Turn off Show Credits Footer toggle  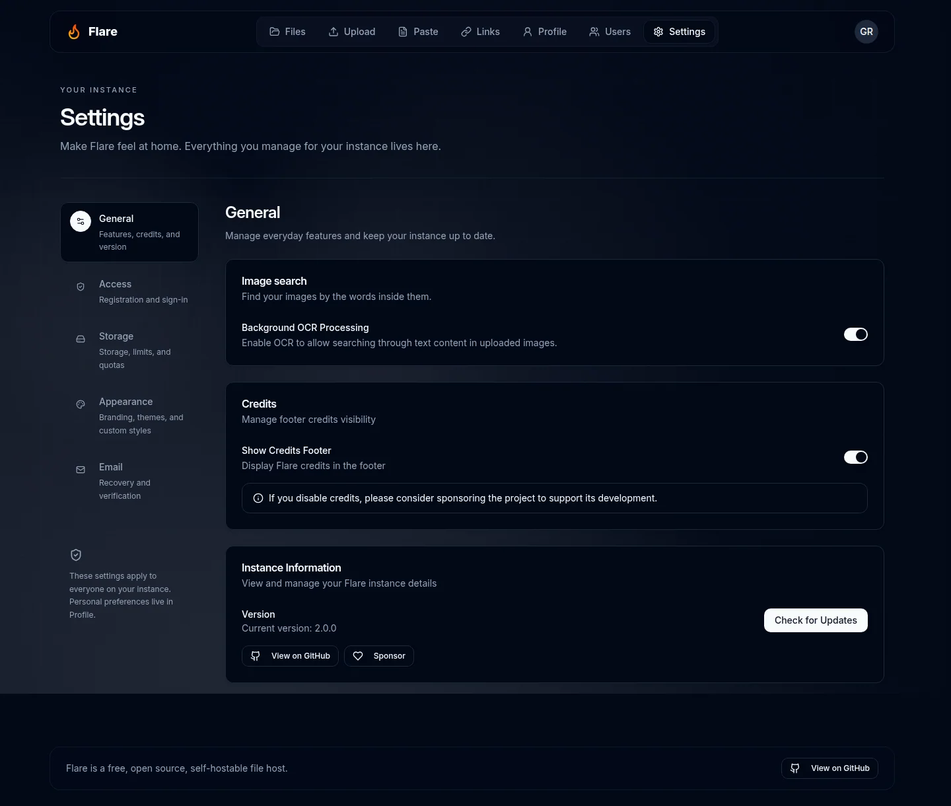pyautogui.click(x=856, y=457)
